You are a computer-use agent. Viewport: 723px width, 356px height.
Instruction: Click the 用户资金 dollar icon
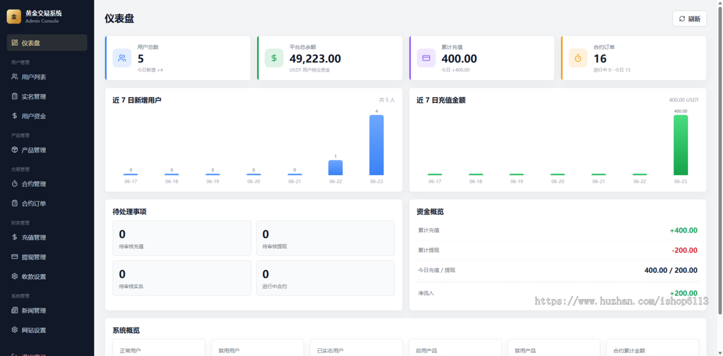14,116
